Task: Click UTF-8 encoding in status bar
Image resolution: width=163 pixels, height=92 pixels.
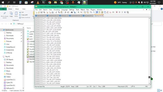Action: coord(133,86)
